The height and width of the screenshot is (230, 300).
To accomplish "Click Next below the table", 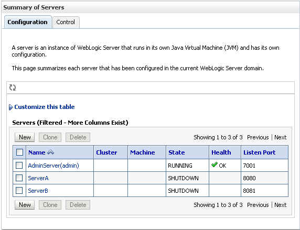I will [x=280, y=205].
